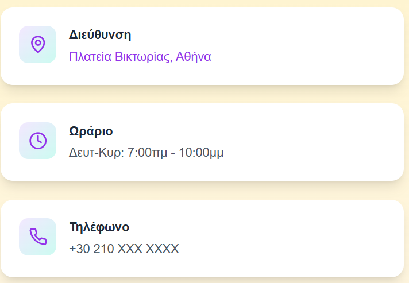
Task: Click the Δευτ-Κυρ days range text
Action: coord(96,153)
